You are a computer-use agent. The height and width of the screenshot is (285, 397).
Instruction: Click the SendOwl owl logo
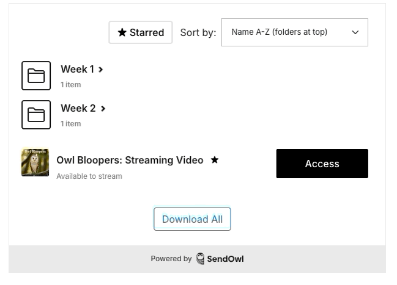click(x=200, y=259)
